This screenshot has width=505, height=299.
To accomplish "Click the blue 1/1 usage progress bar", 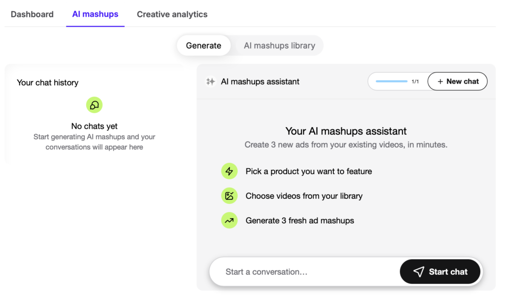I will click(392, 81).
